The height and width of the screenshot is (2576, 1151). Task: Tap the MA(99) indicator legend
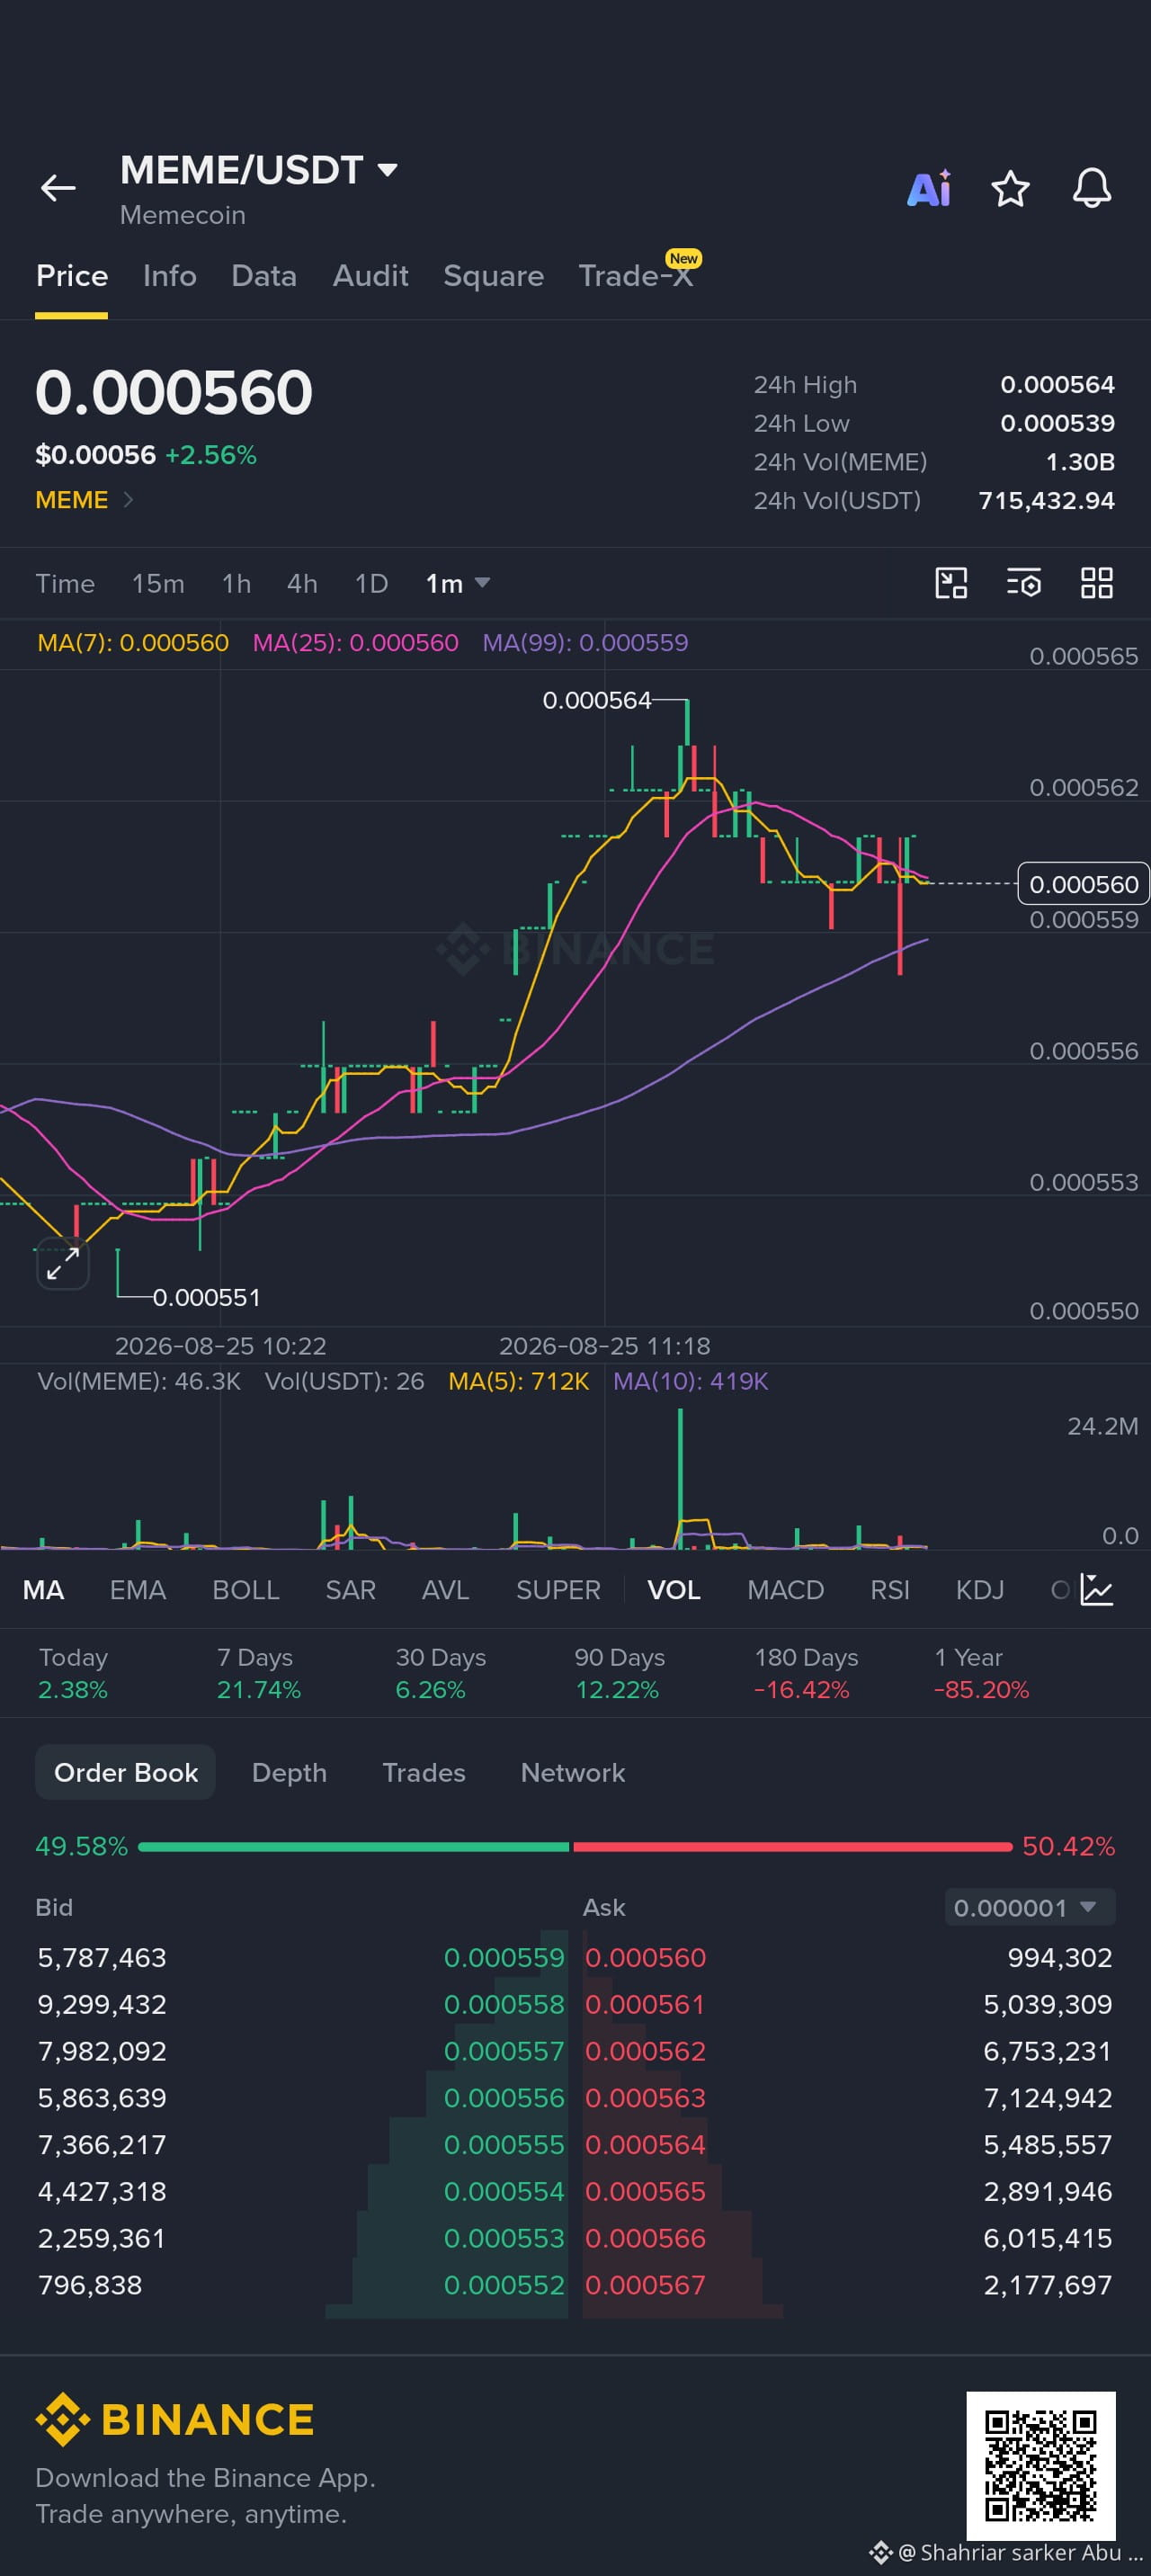point(585,642)
